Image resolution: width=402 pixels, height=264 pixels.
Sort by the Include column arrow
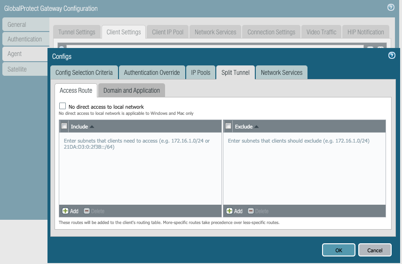(92, 127)
